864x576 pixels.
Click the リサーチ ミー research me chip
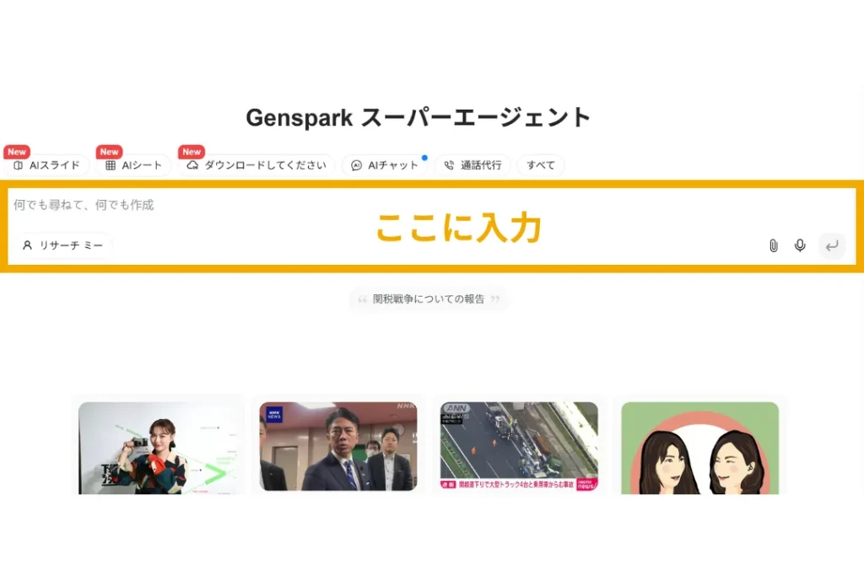62,245
